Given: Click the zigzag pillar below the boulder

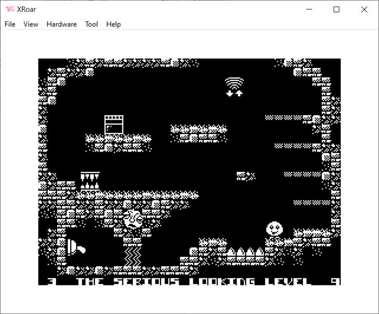Looking at the screenshot, I should [132, 255].
